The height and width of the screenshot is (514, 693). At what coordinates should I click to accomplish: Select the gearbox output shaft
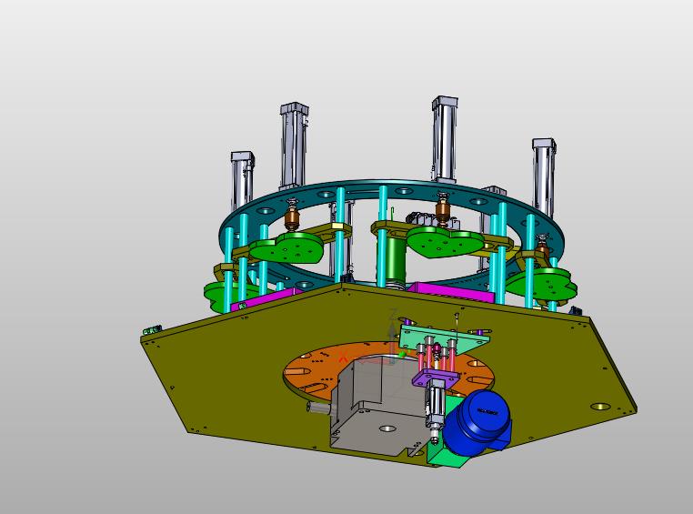point(317,407)
